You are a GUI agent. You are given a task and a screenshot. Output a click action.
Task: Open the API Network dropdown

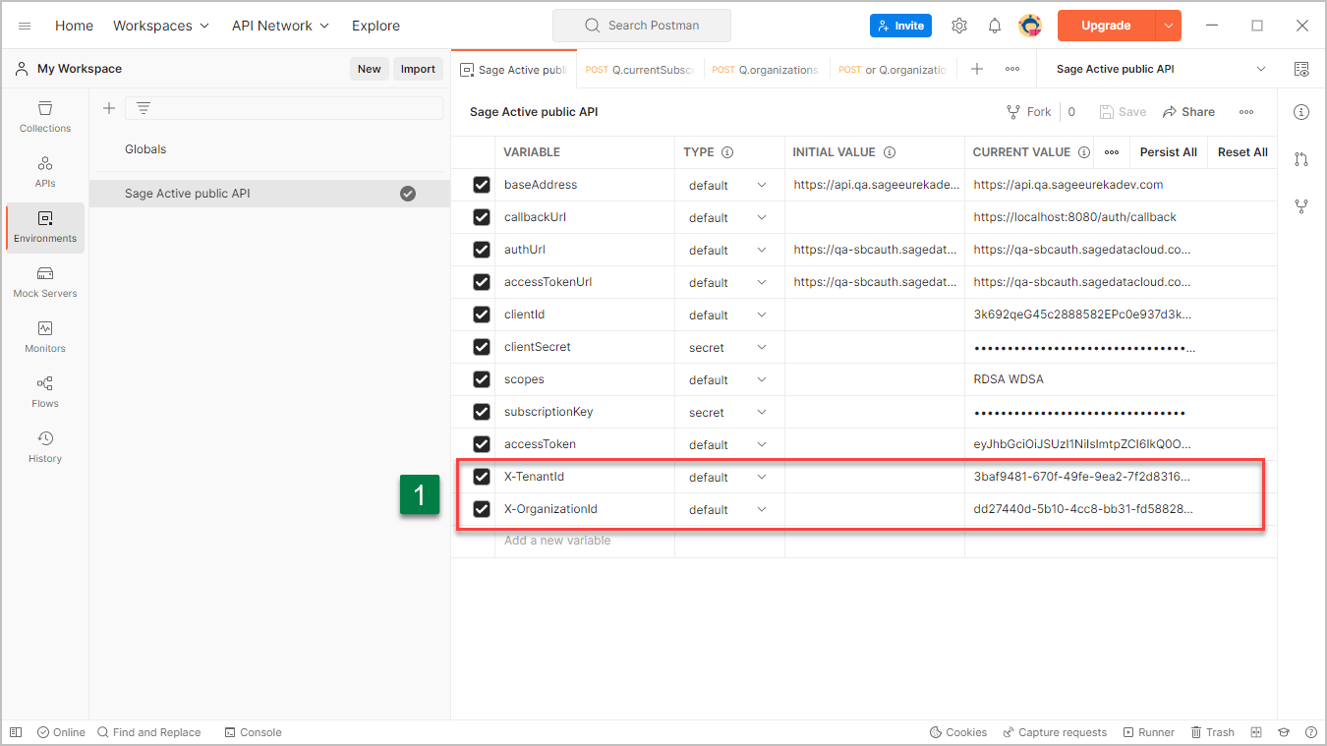tap(280, 26)
